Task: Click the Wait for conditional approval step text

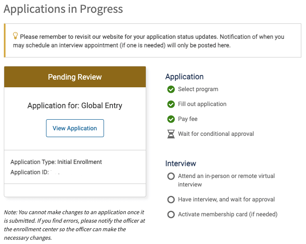Action: [x=216, y=134]
